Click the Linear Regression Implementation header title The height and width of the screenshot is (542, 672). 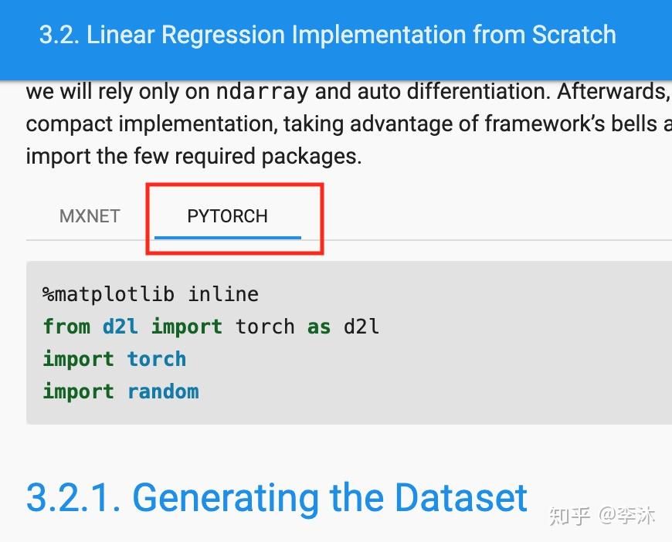point(328,36)
